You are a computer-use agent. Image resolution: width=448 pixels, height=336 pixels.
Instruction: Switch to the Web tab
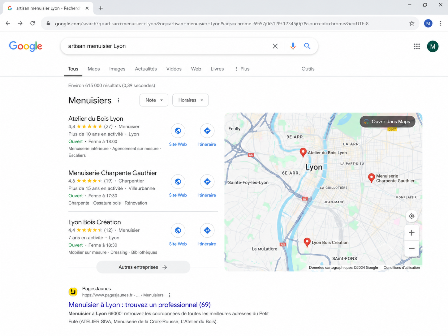(x=196, y=69)
